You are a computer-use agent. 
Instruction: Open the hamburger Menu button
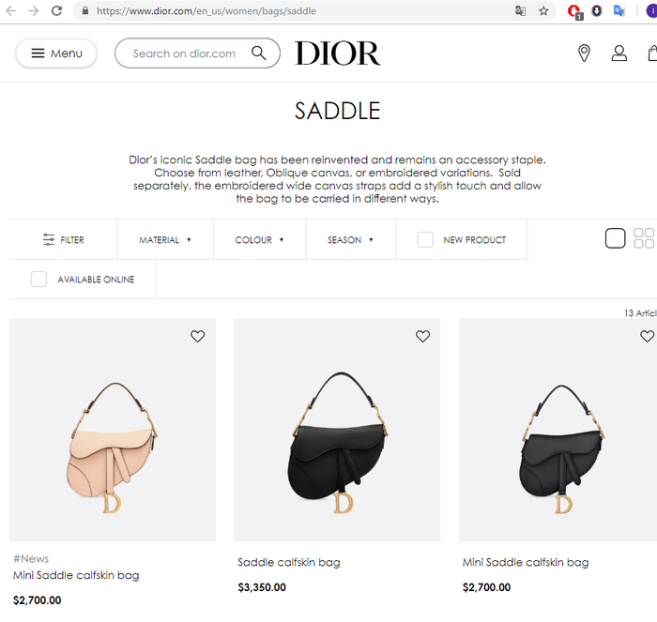point(56,53)
